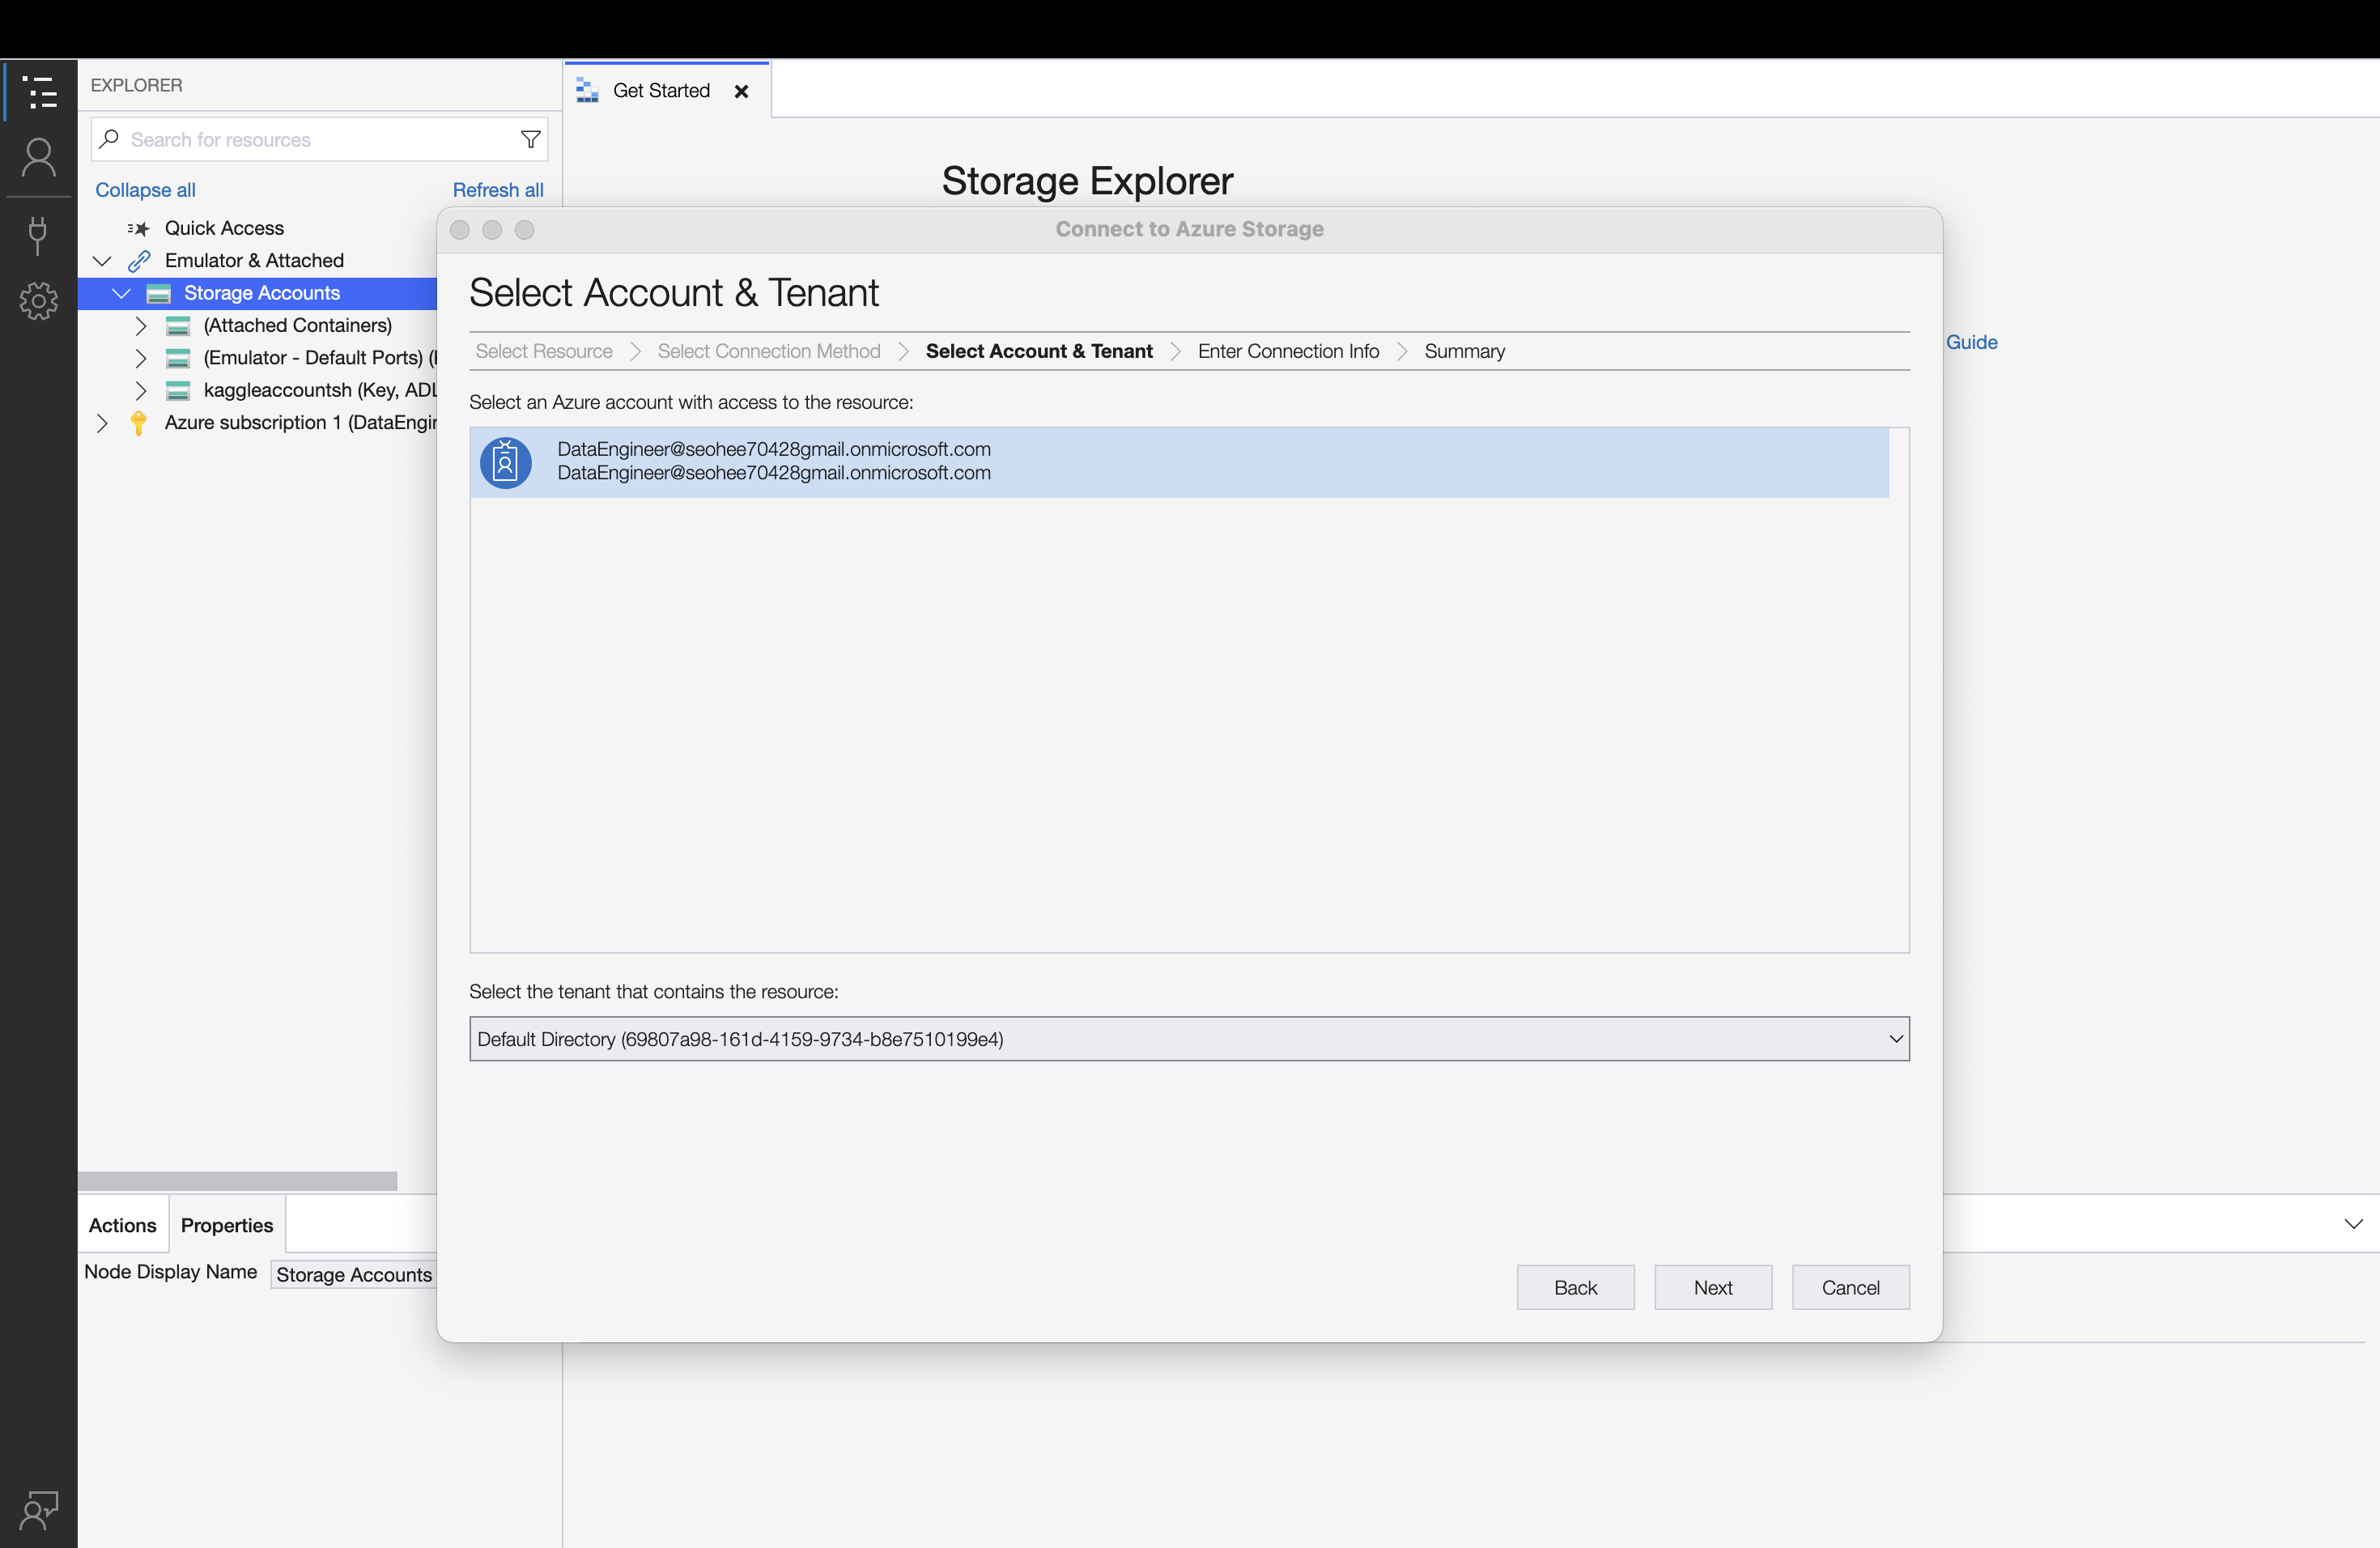2380x1548 pixels.
Task: Open Settings via the gear icon
Action: click(39, 301)
